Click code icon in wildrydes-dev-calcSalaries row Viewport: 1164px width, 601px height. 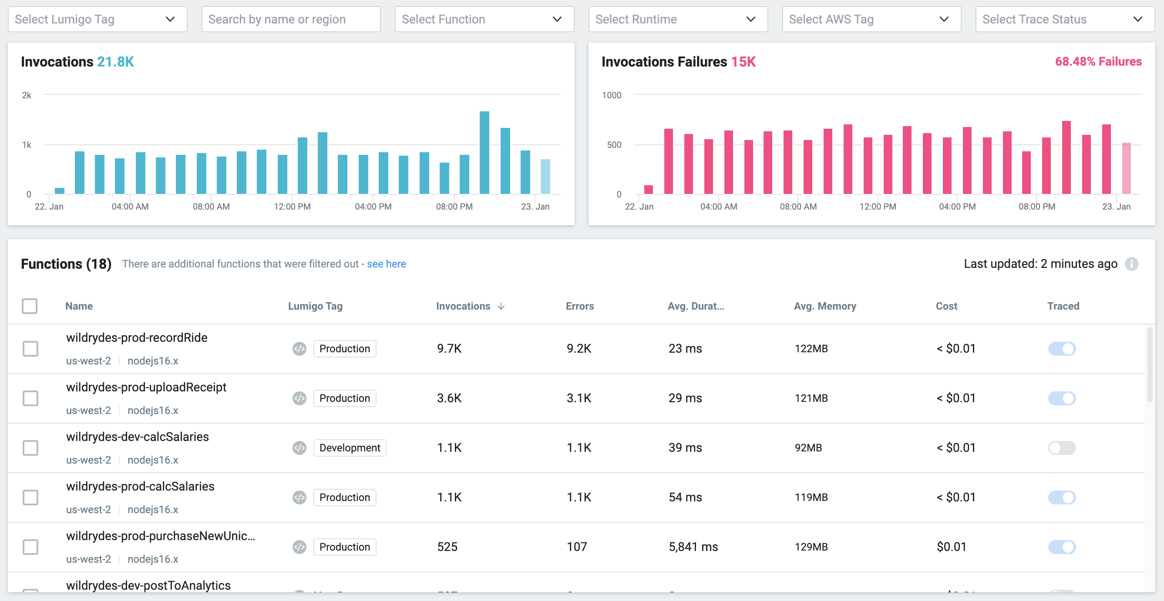tap(299, 448)
